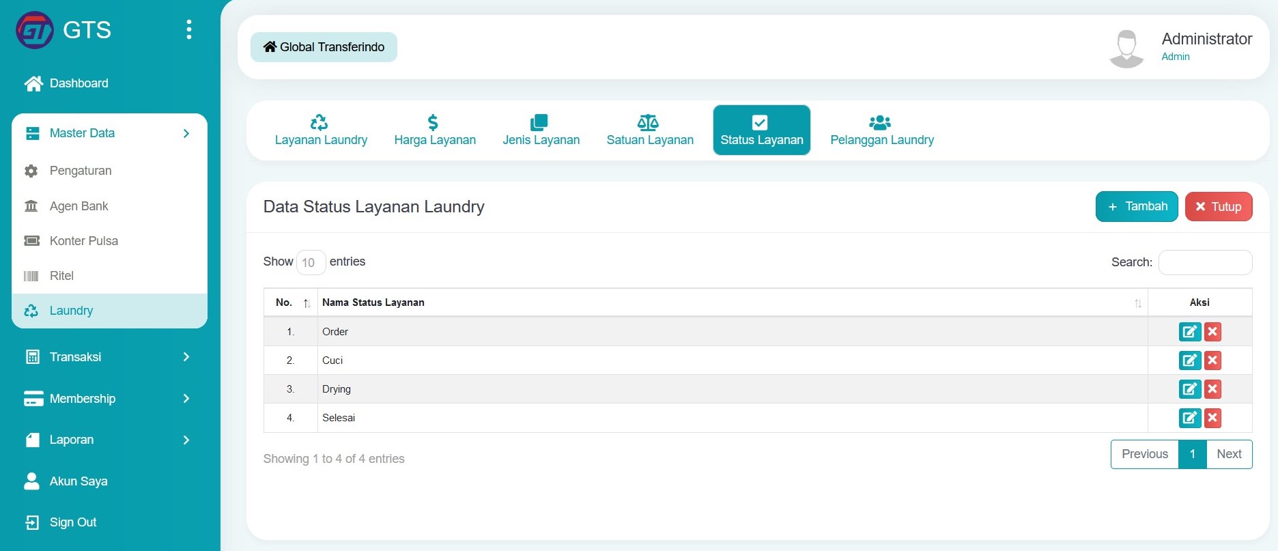Expand the Transaksi submenu chevron
Screen dimensions: 1278x551
point(186,356)
